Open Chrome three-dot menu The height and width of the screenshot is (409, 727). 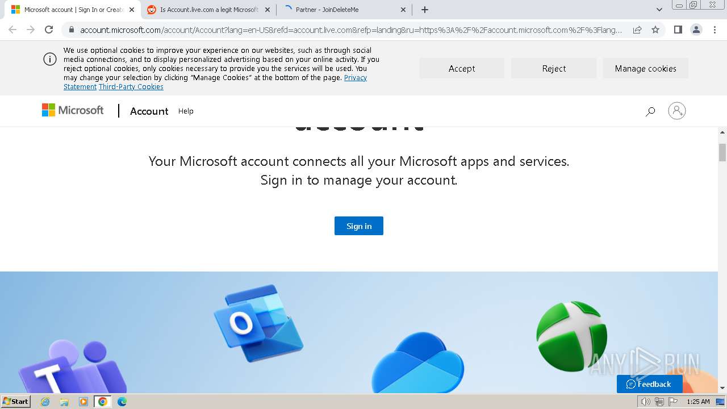[715, 30]
